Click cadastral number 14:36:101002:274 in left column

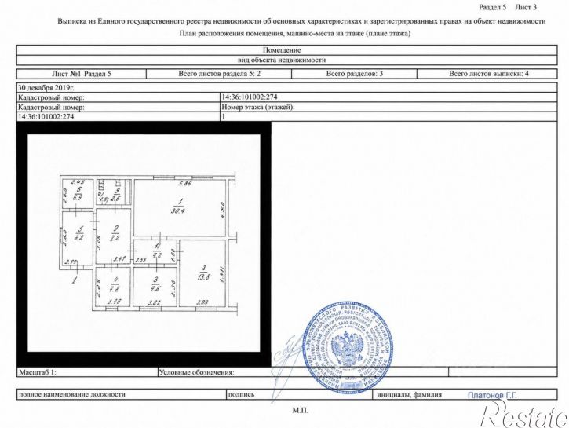[46, 117]
